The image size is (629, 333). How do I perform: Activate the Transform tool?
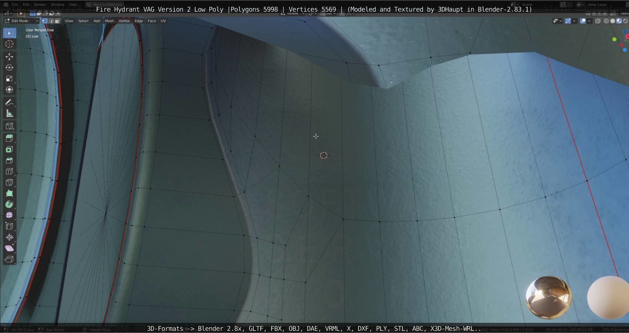pyautogui.click(x=9, y=89)
